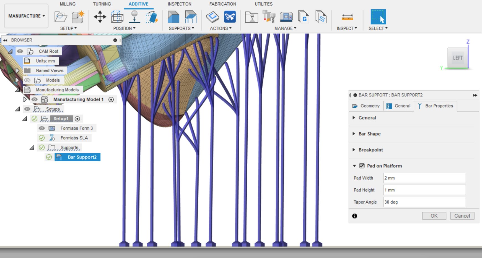Cancel the Bar Support dialog
This screenshot has height=258, width=482.
click(x=462, y=216)
